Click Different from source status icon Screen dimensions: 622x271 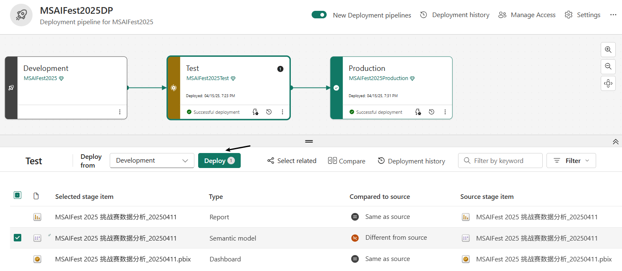(355, 238)
